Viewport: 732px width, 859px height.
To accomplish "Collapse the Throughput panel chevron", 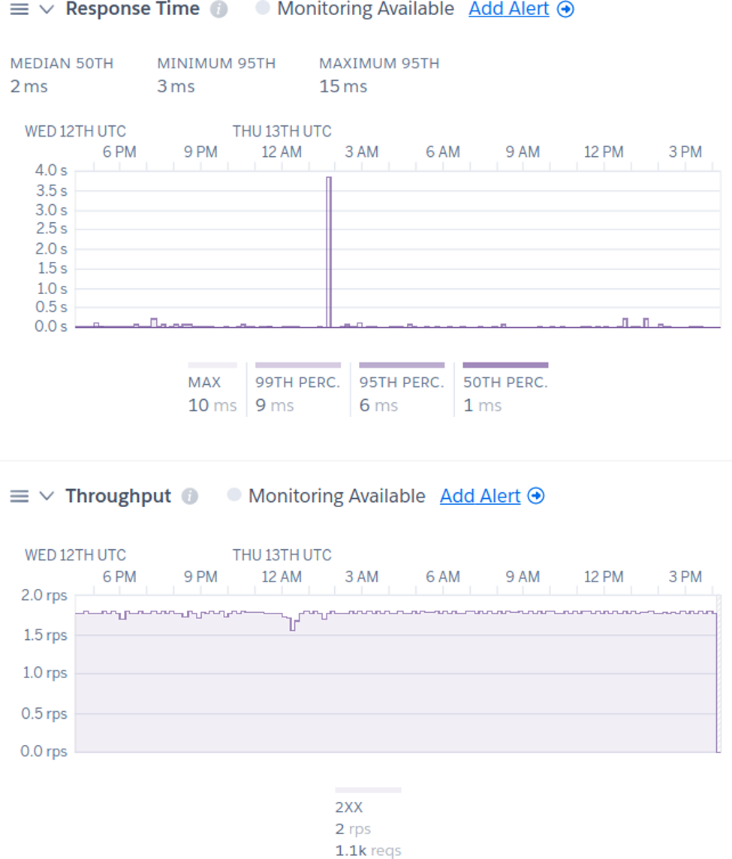I will pyautogui.click(x=47, y=497).
